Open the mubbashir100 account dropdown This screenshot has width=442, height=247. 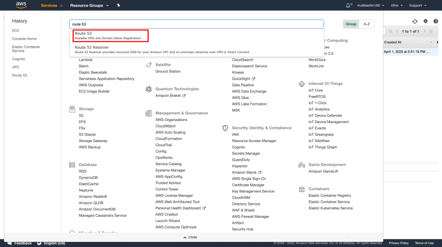pyautogui.click(x=370, y=6)
